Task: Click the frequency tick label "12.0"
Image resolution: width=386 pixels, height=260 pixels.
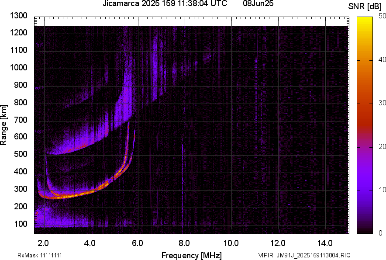Action: [x=278, y=243]
